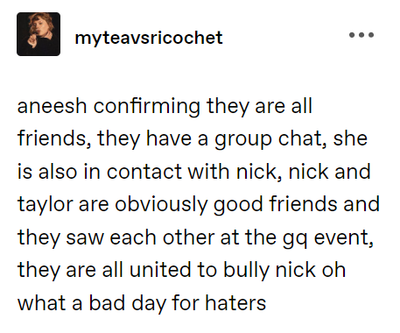Click the word 'confirming' in the first line
The image size is (400, 333).
(x=147, y=106)
